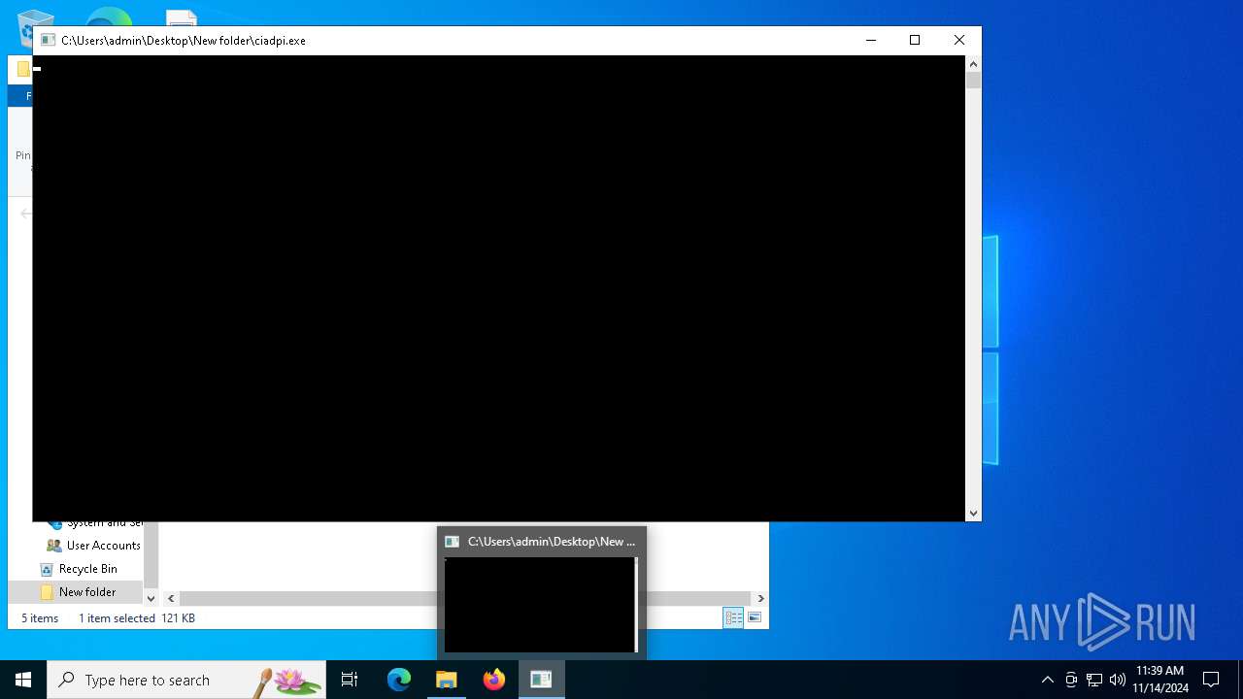Click the console window title bar icon

tap(47, 40)
